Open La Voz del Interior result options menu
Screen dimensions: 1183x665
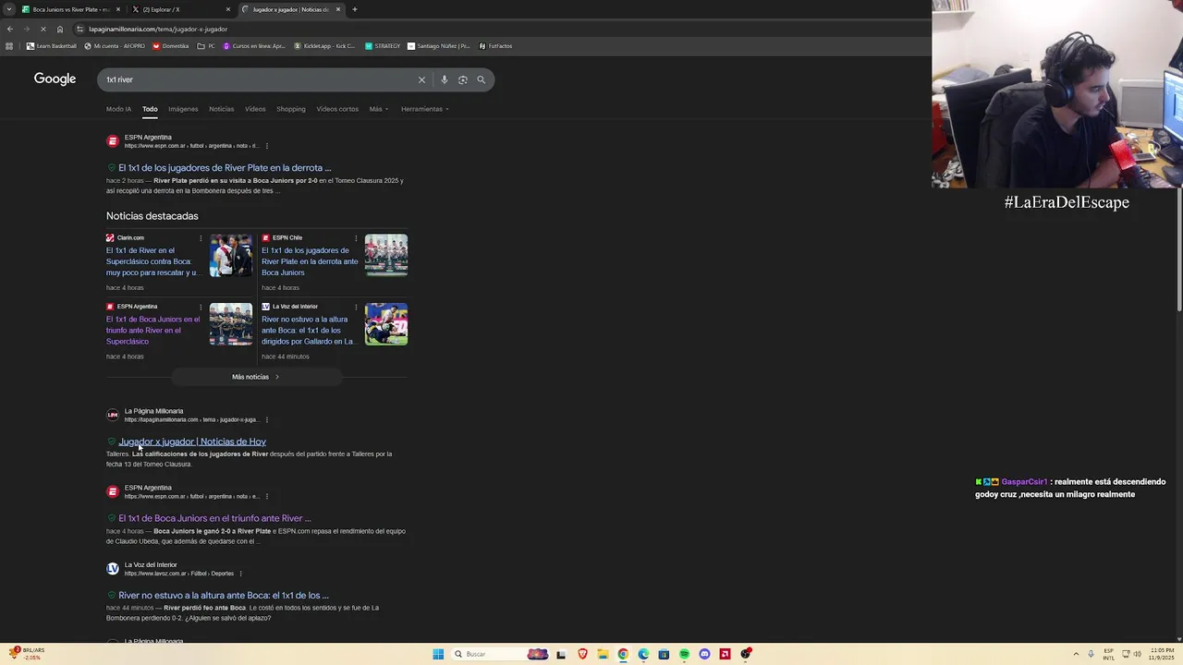click(240, 574)
